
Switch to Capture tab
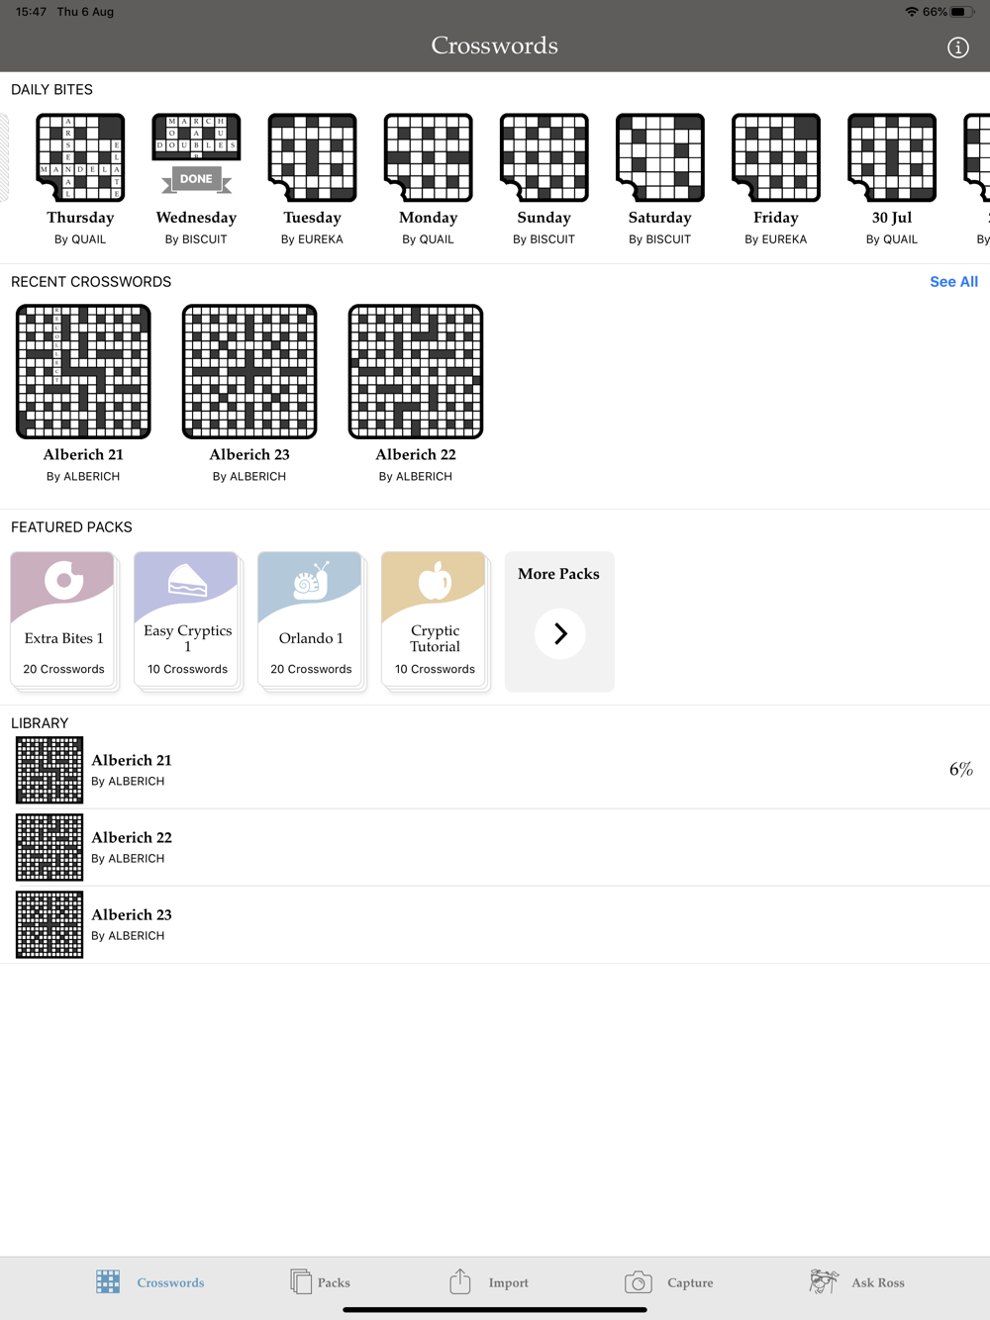668,1282
